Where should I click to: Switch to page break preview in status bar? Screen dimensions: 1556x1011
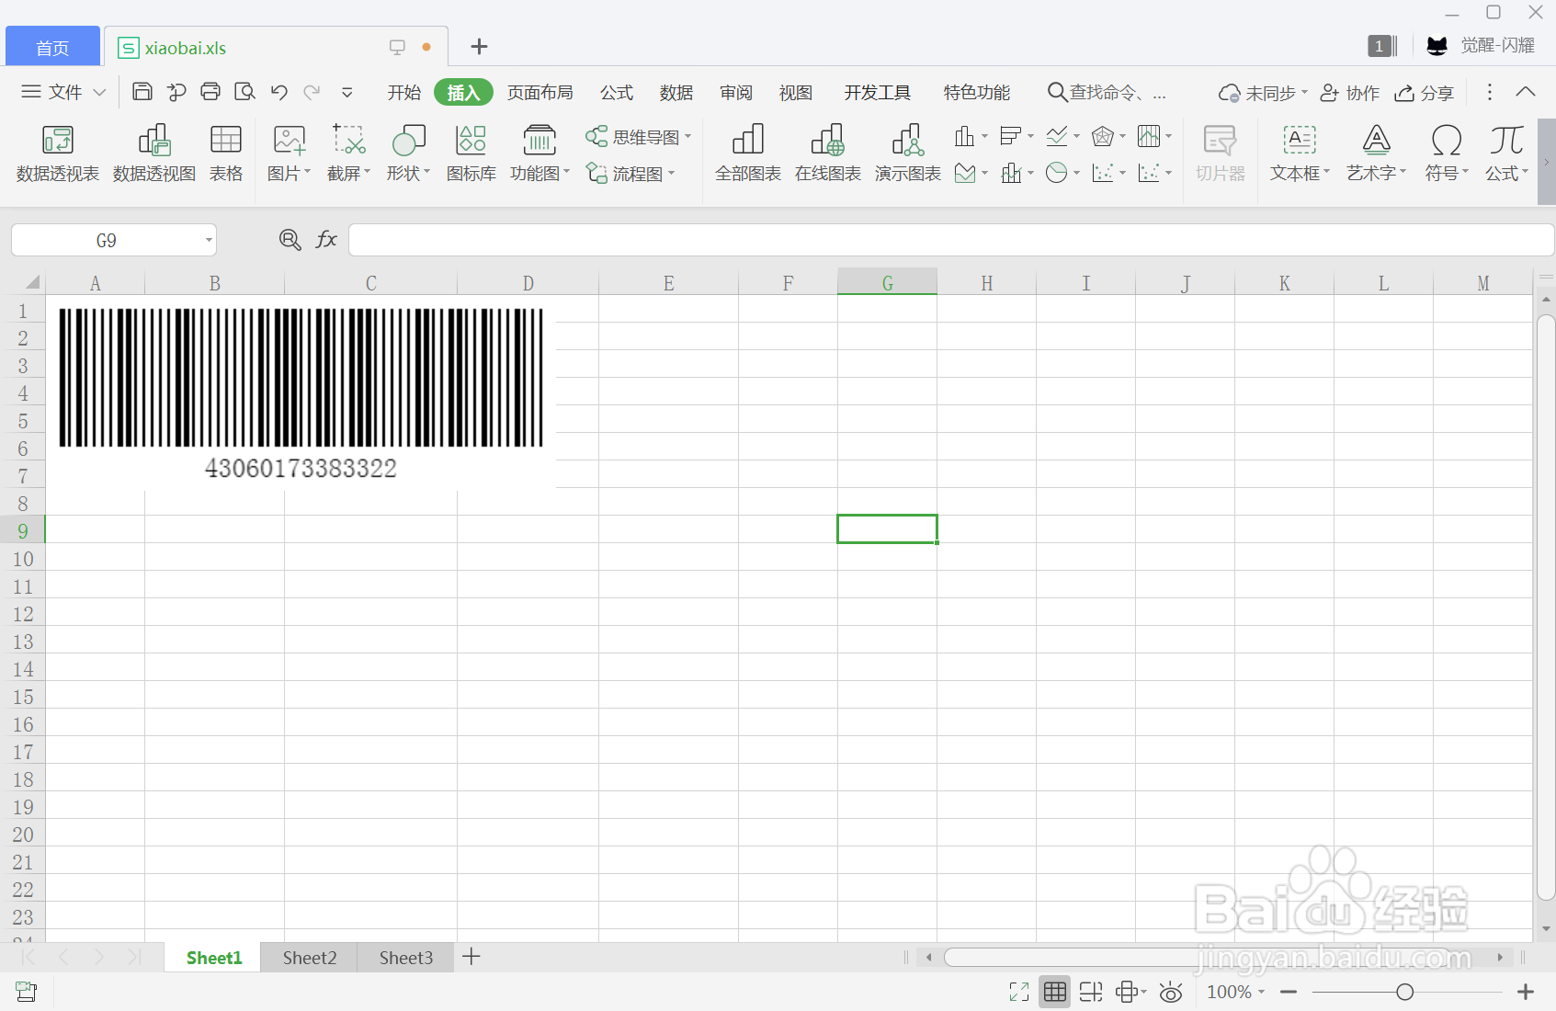click(x=1091, y=992)
